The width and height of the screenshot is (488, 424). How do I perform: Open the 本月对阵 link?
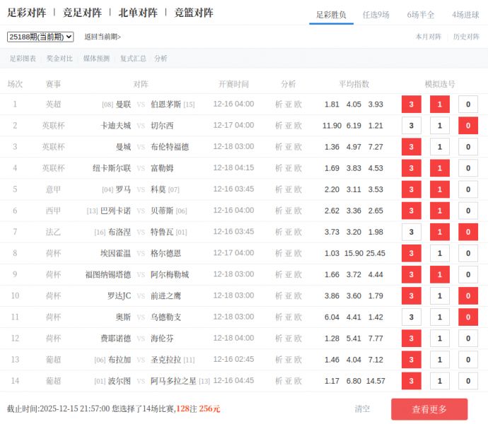[x=428, y=37]
